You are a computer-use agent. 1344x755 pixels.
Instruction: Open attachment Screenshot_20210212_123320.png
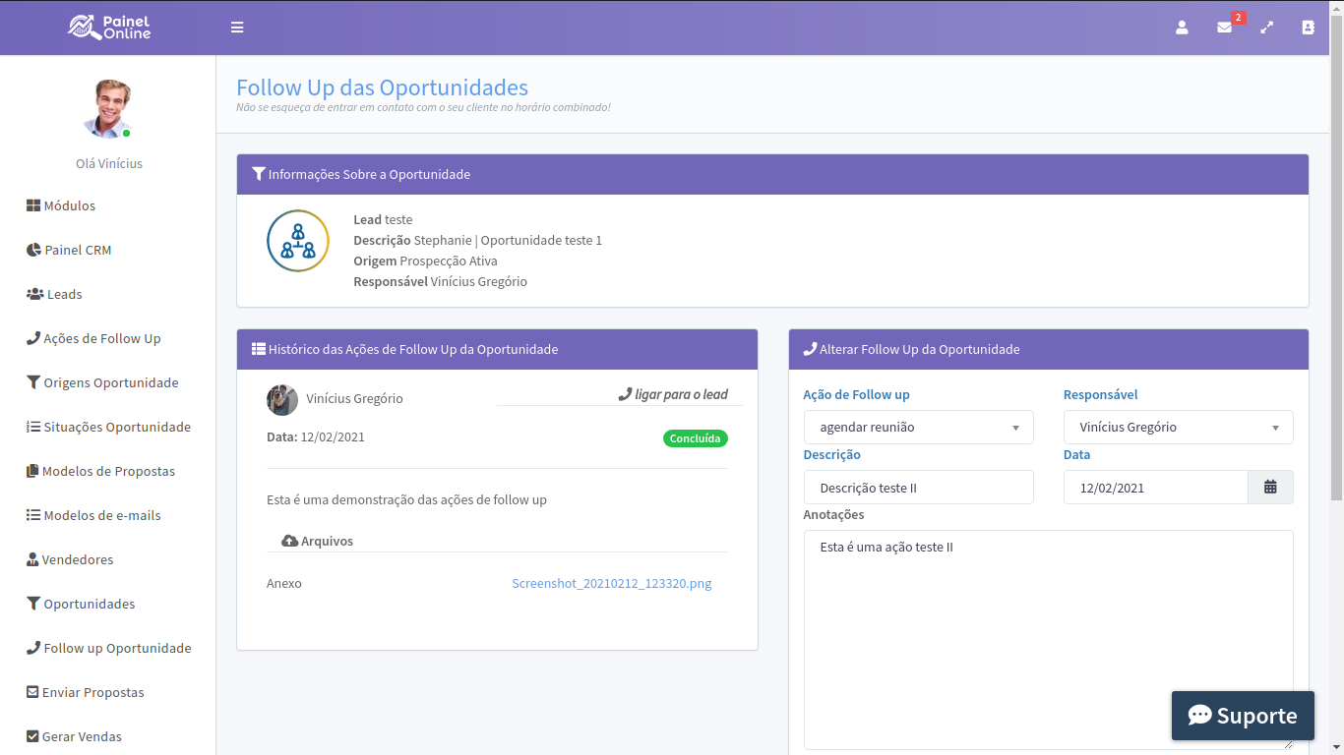click(x=612, y=583)
